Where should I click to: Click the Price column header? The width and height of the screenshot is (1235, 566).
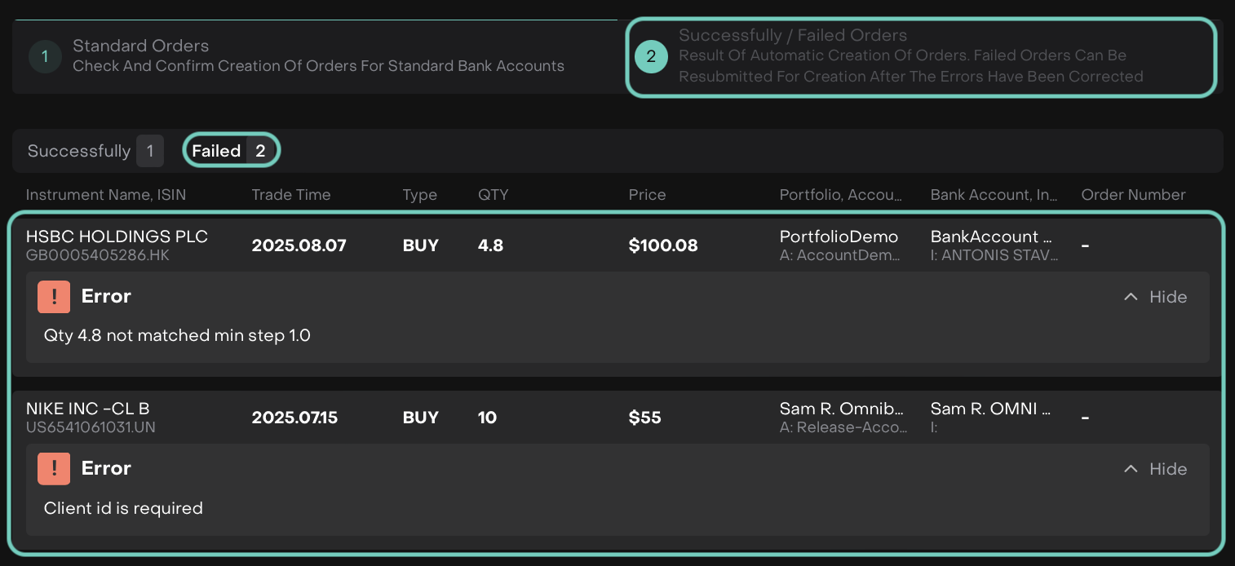point(647,195)
